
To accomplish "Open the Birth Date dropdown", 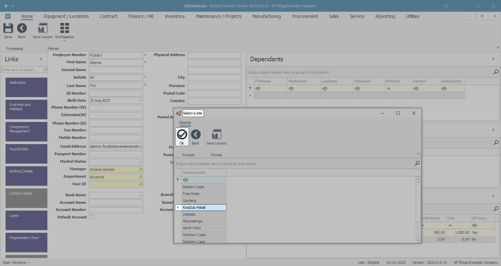I will coord(140,100).
